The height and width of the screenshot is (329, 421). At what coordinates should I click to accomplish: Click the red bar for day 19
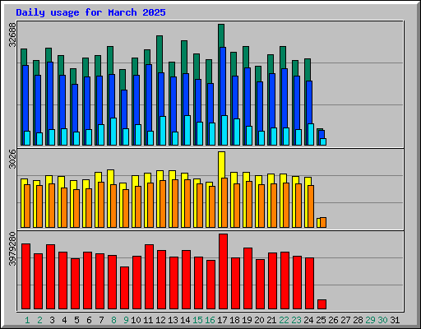[248, 279]
